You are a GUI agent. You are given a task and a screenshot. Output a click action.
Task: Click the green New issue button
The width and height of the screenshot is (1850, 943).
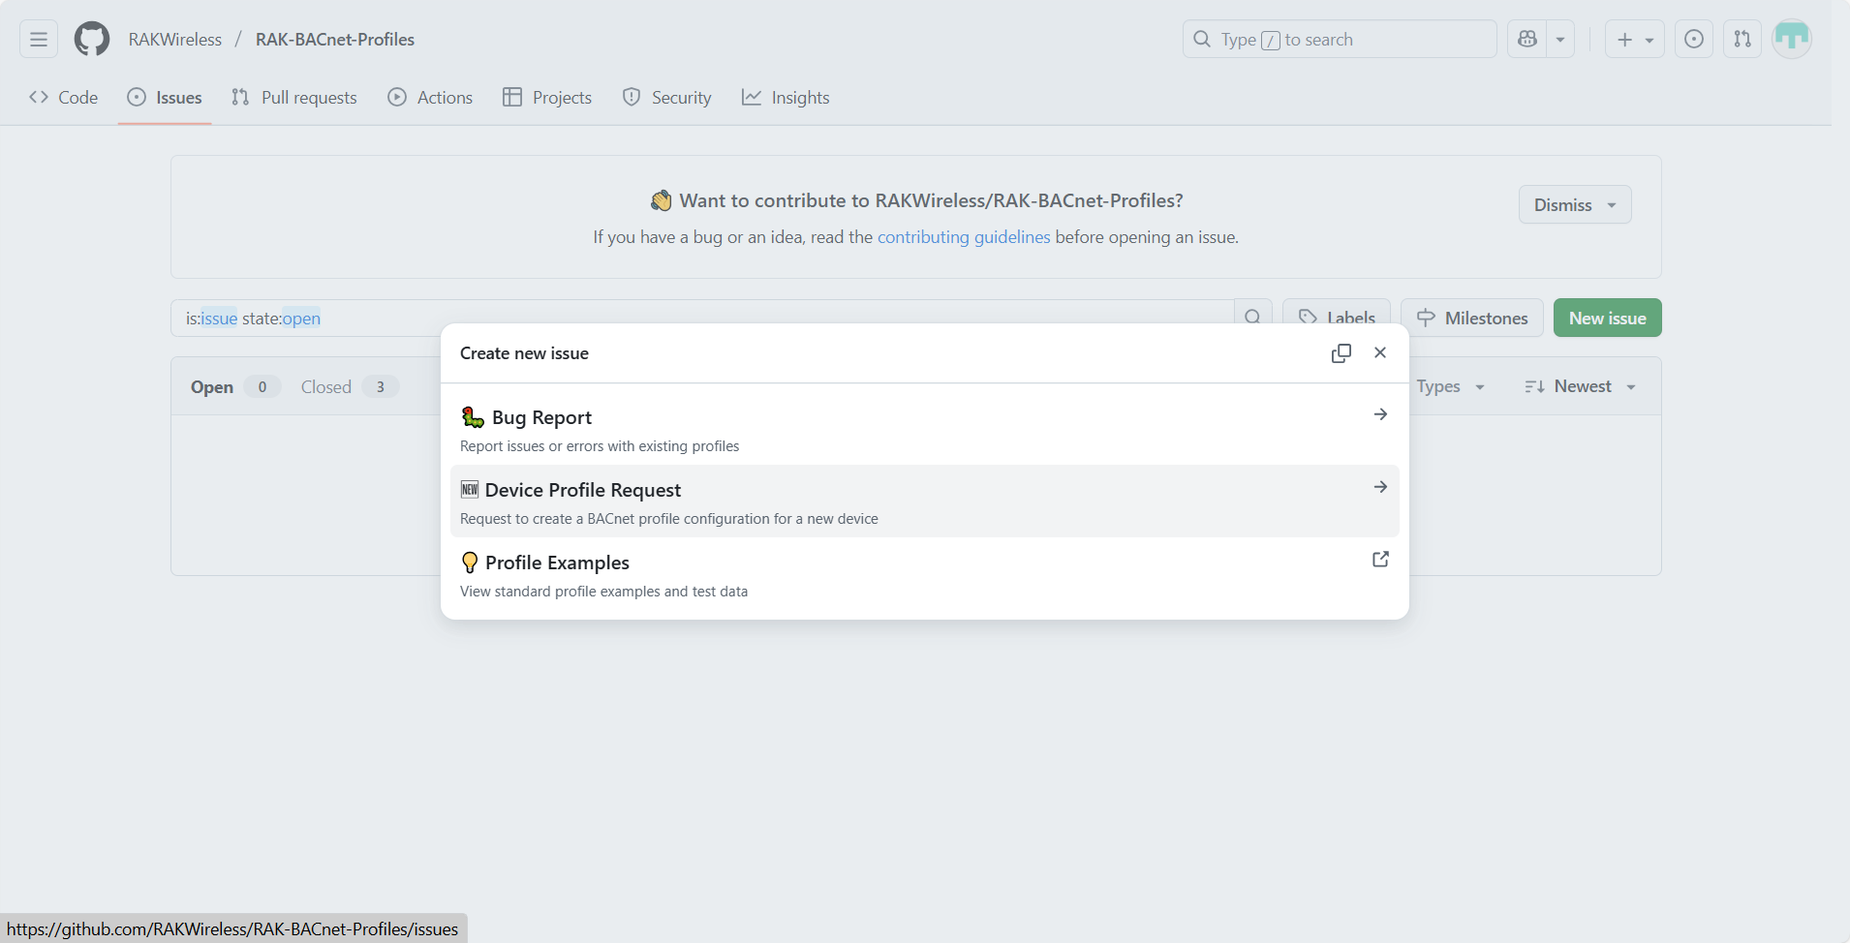(1606, 318)
